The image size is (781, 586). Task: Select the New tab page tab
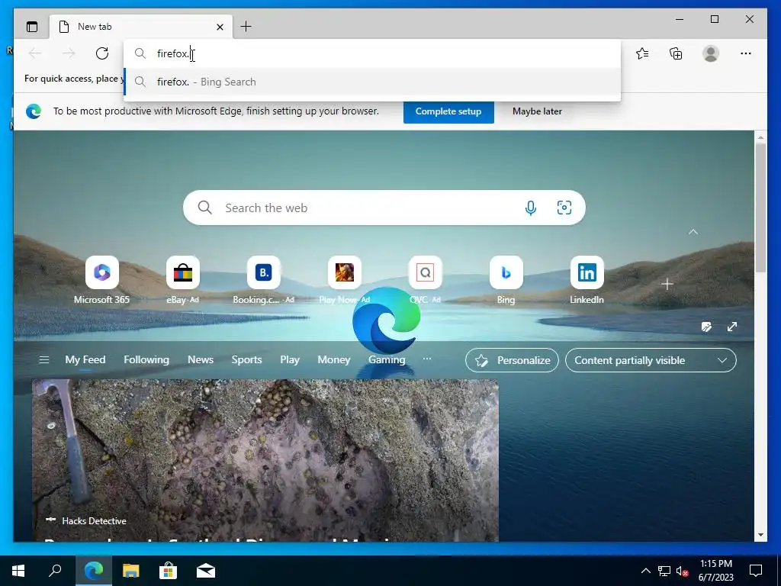point(141,27)
